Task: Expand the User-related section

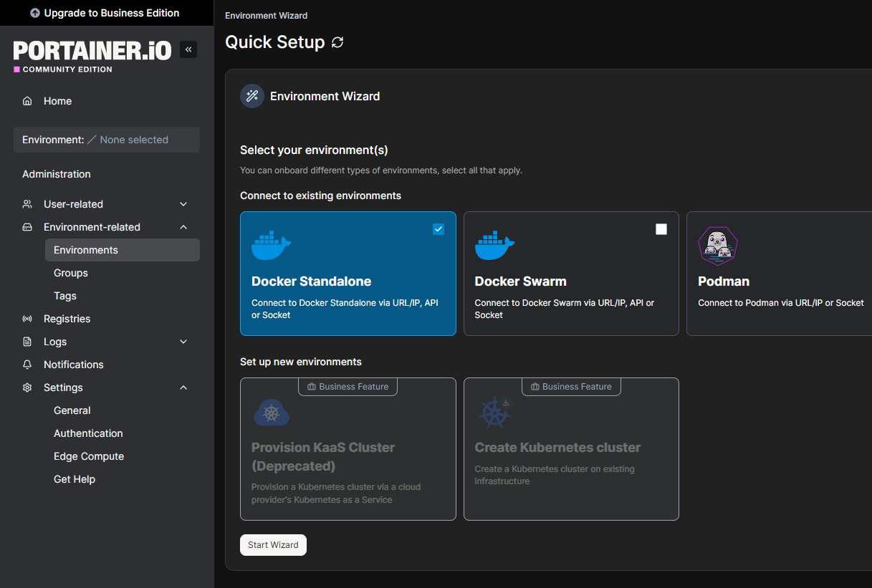Action: [x=183, y=203]
